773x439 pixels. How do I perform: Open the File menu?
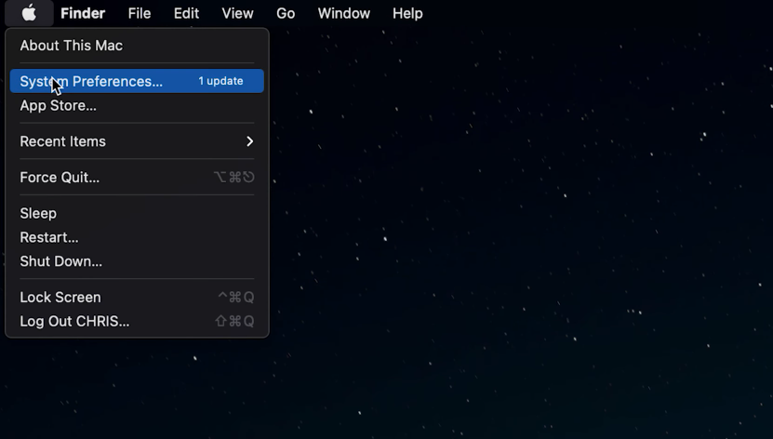(x=140, y=13)
